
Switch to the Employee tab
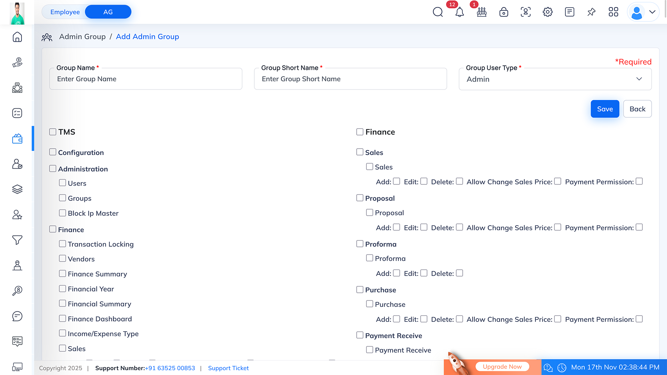click(65, 12)
